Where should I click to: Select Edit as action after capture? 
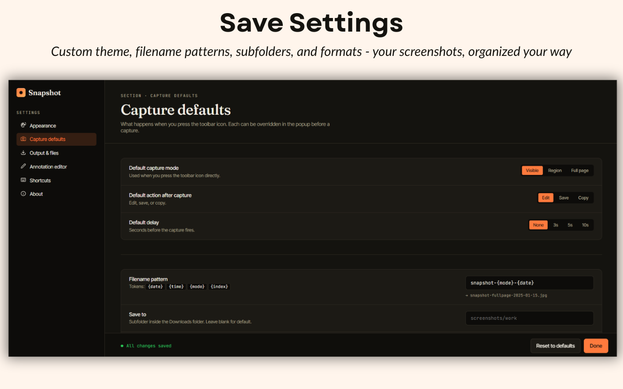[546, 198]
